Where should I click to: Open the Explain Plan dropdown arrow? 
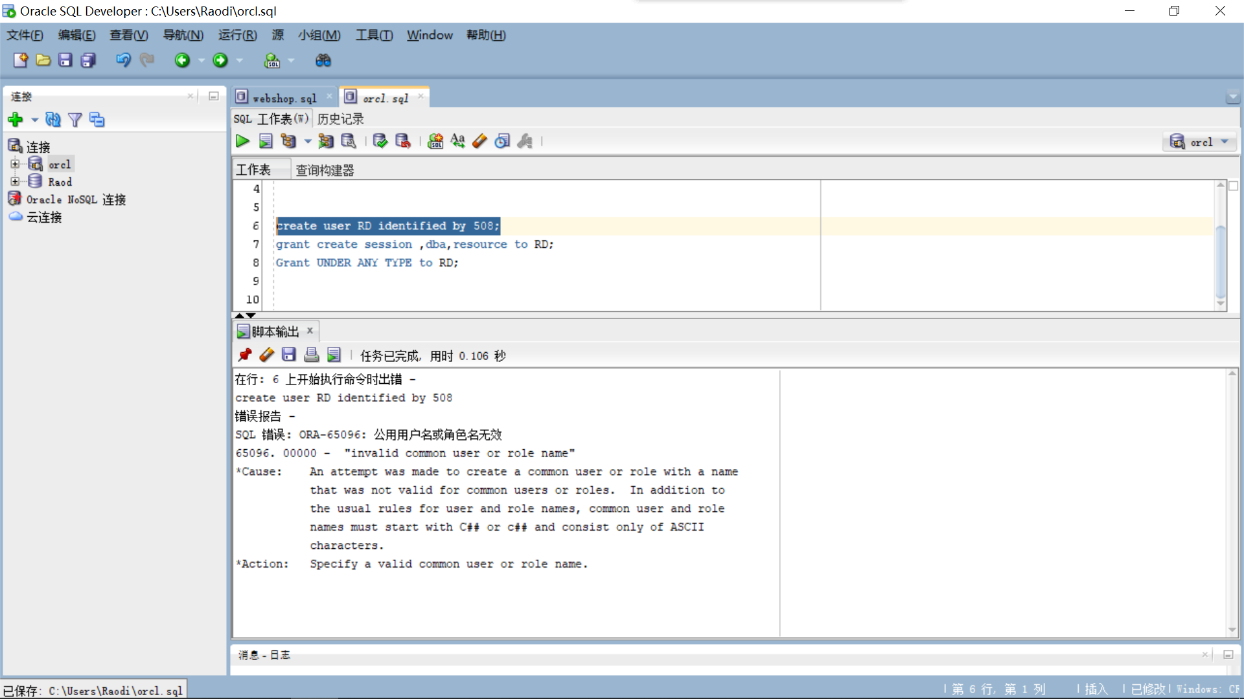pos(308,141)
